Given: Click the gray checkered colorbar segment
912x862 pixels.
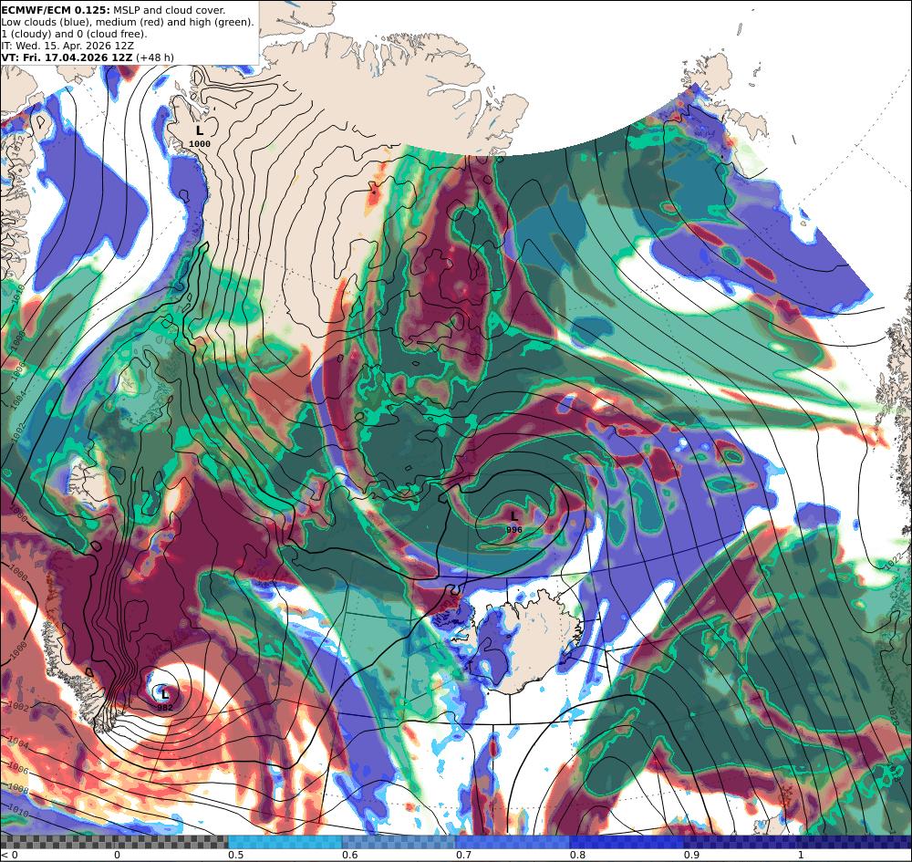Looking at the screenshot, I should tap(114, 842).
